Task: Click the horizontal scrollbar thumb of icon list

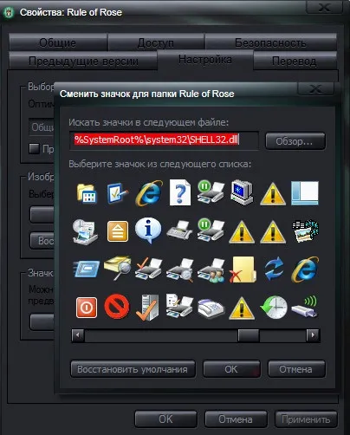Action: [249, 335]
